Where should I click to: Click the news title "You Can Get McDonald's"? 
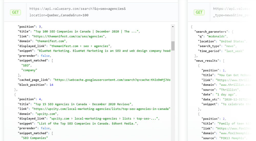234,75
